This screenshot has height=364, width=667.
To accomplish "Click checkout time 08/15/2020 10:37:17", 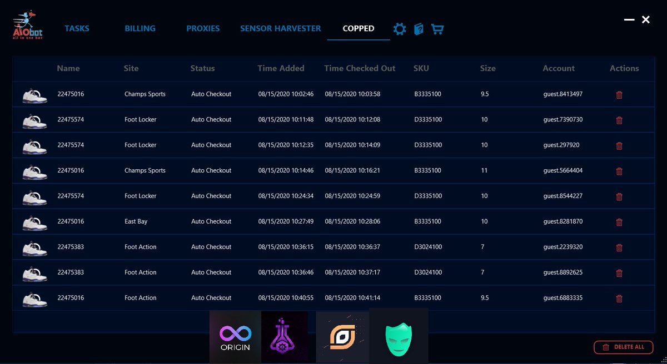I will pos(352,272).
